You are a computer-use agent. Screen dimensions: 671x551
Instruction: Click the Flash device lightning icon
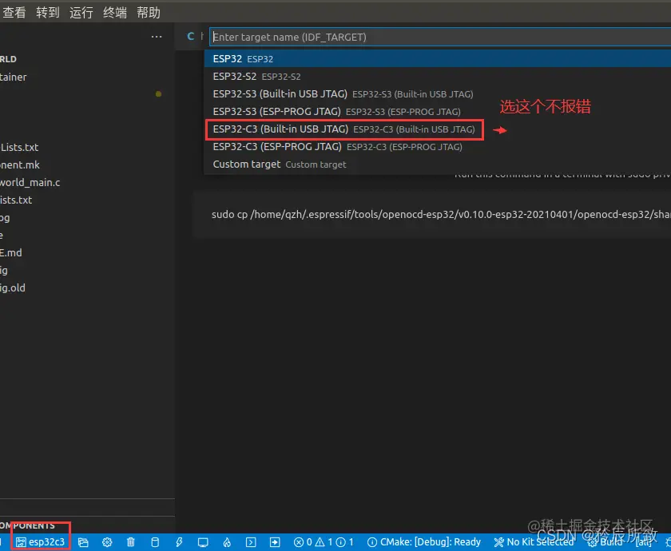(x=179, y=542)
